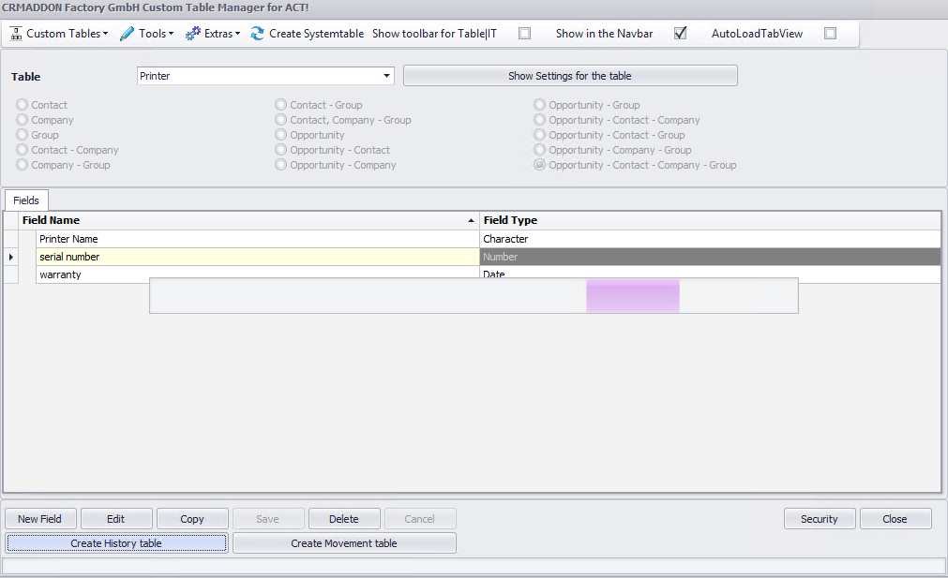Select the Printer Name field row
This screenshot has height=578, width=948.
tap(258, 239)
